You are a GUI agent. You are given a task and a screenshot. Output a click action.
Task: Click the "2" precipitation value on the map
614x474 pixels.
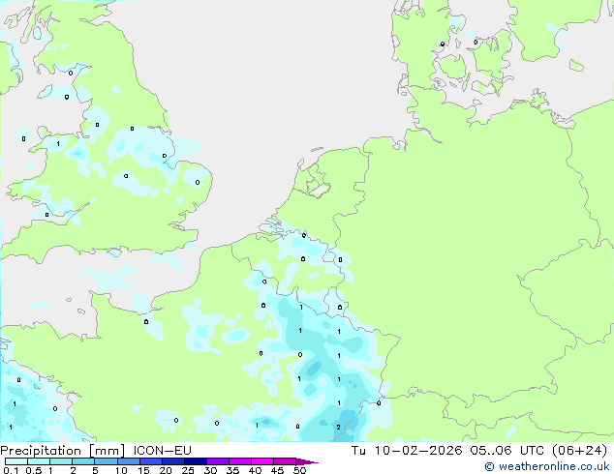pos(338,427)
